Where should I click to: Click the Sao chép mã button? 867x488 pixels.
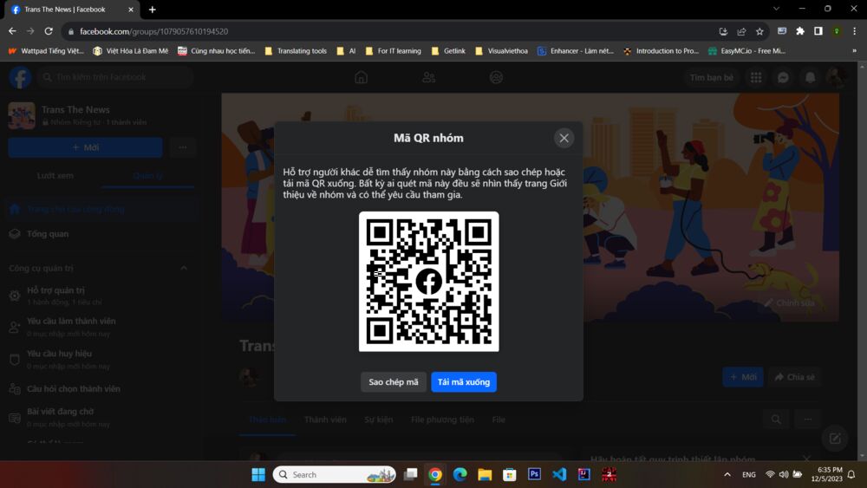tap(394, 382)
